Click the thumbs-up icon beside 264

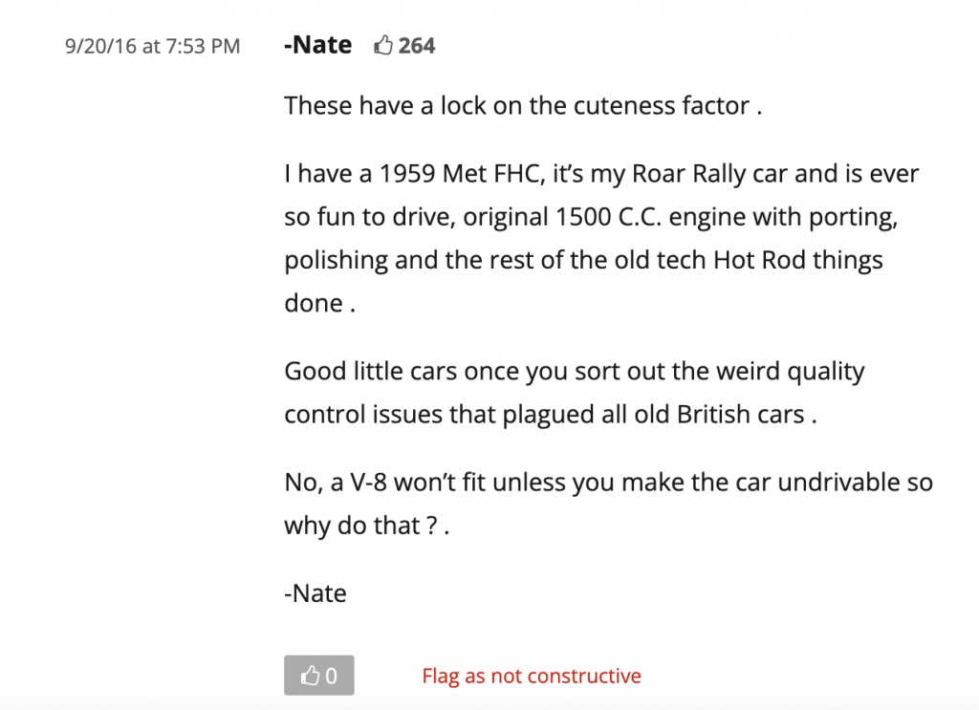point(383,45)
